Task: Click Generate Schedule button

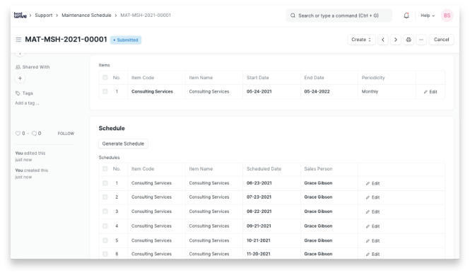Action: click(x=123, y=144)
